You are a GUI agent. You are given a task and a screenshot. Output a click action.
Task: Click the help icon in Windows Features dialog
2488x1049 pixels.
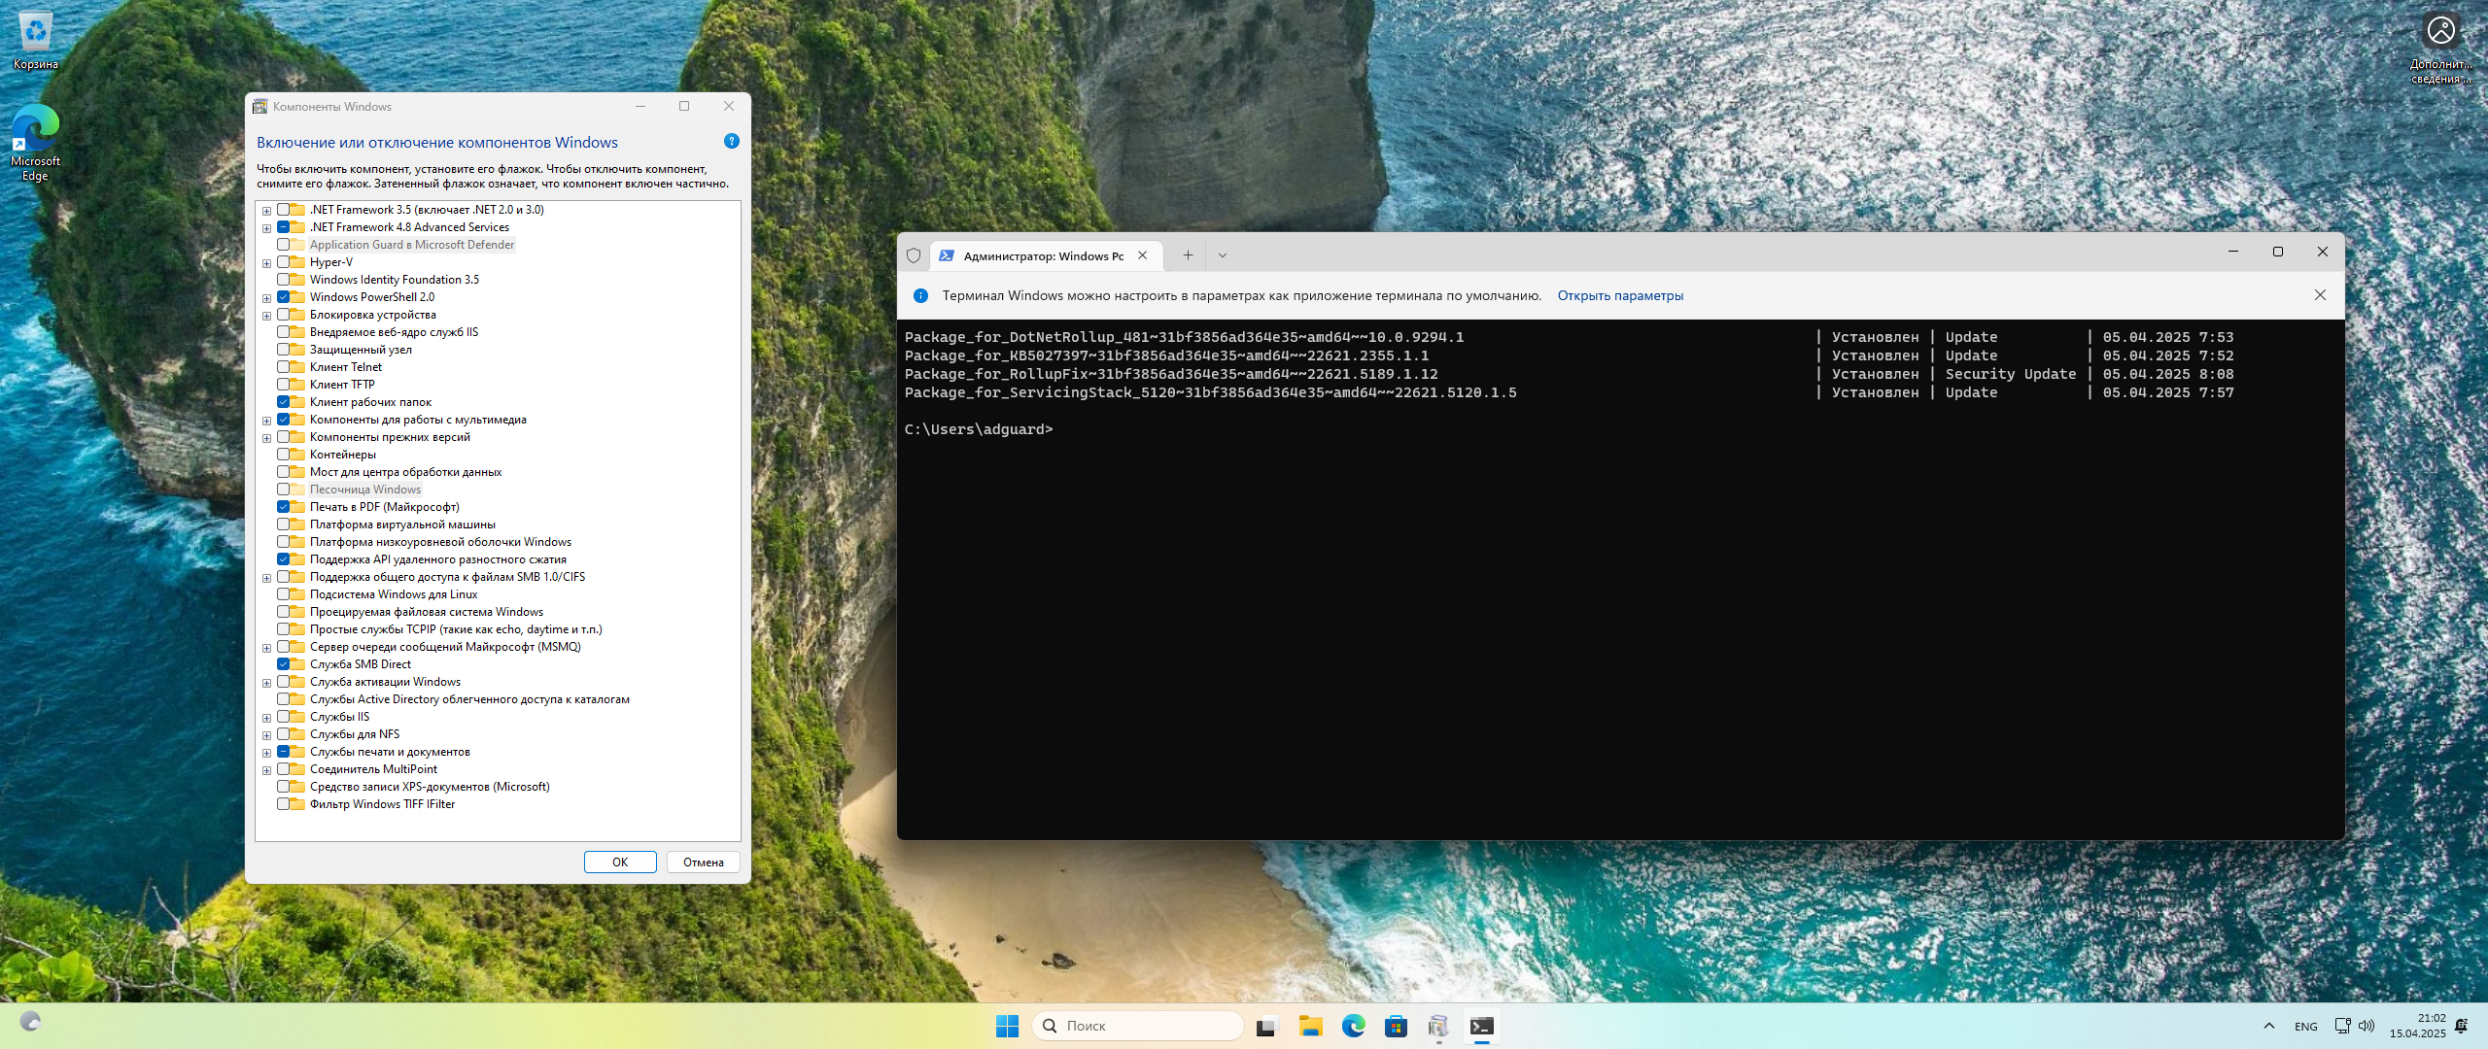[x=730, y=142]
